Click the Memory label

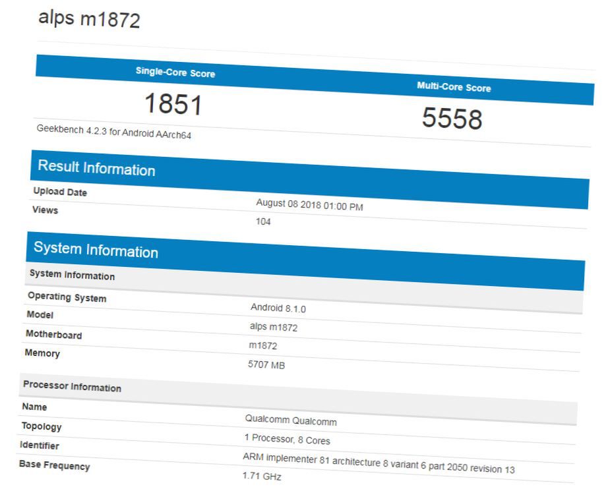42,353
